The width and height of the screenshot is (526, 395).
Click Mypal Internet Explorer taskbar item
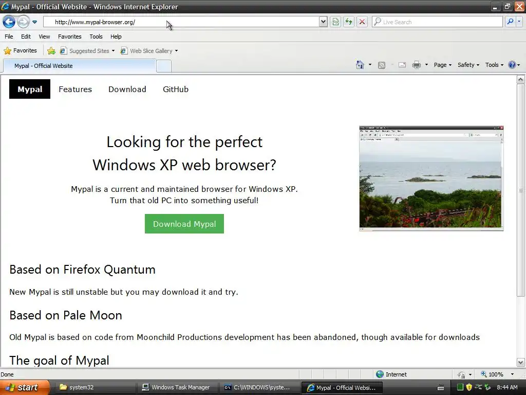click(342, 388)
